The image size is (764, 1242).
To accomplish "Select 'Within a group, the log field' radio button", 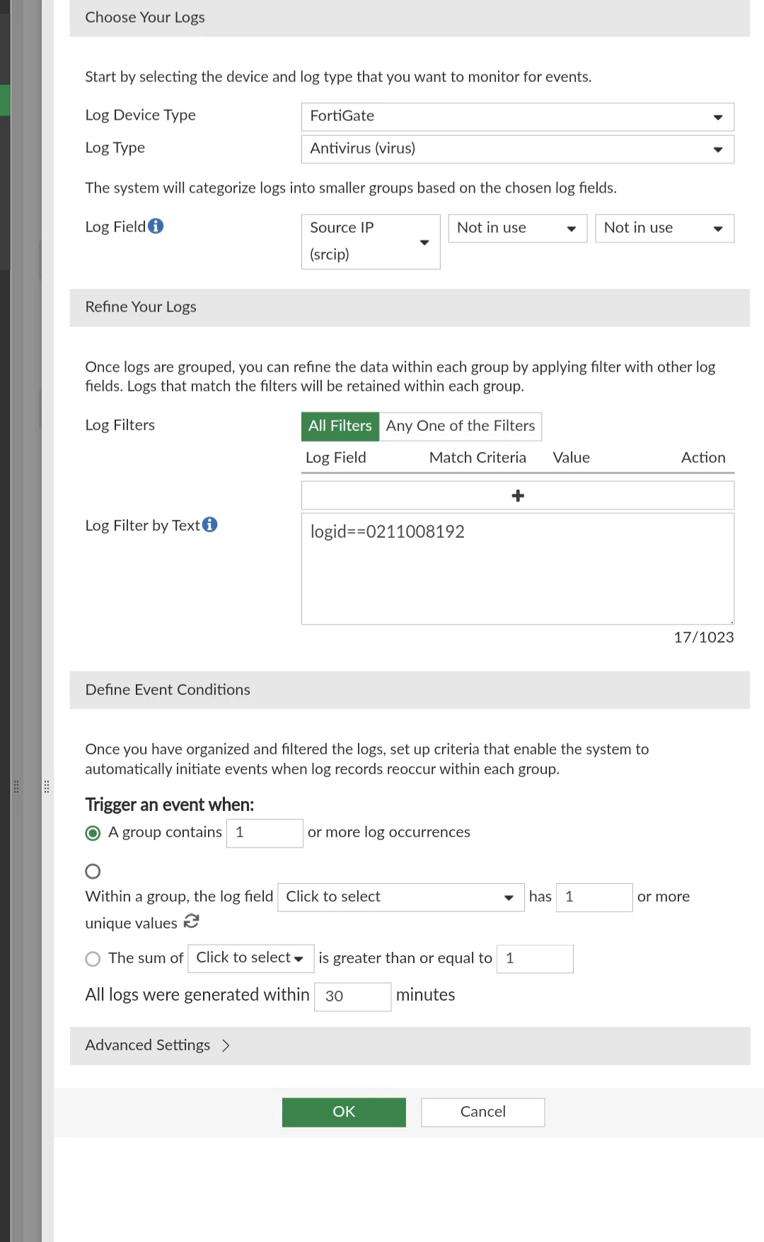I will click(x=93, y=871).
